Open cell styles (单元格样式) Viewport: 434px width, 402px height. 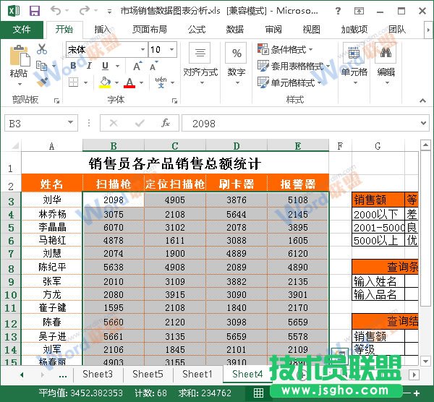coord(289,82)
